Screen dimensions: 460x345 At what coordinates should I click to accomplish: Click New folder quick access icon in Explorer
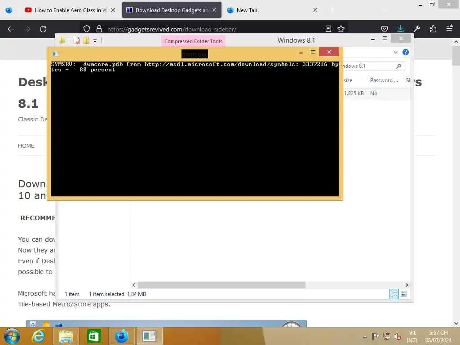(86, 40)
